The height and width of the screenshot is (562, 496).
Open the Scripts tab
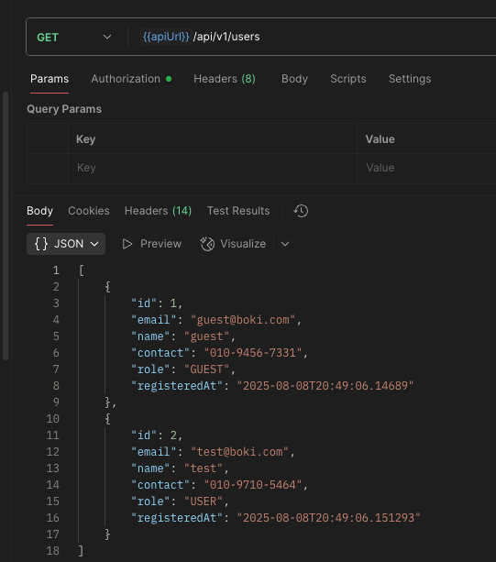click(348, 79)
